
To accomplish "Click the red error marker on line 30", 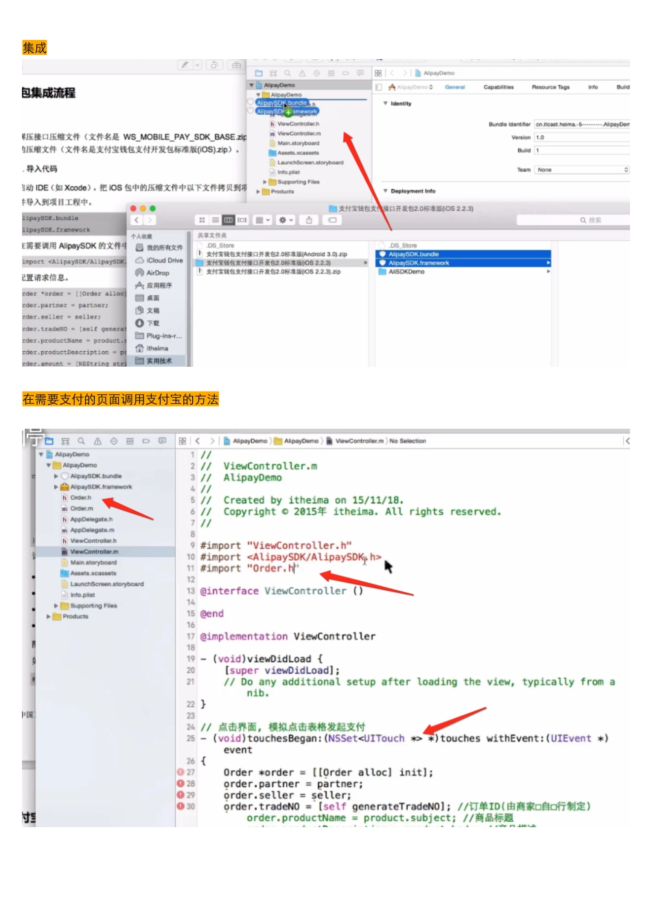I will pyautogui.click(x=181, y=807).
